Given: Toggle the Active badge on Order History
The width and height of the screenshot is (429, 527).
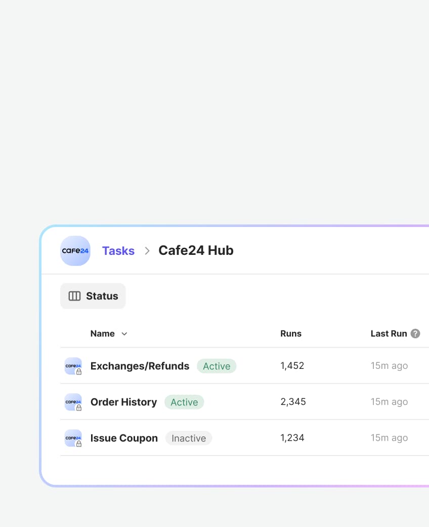Looking at the screenshot, I should [x=184, y=402].
